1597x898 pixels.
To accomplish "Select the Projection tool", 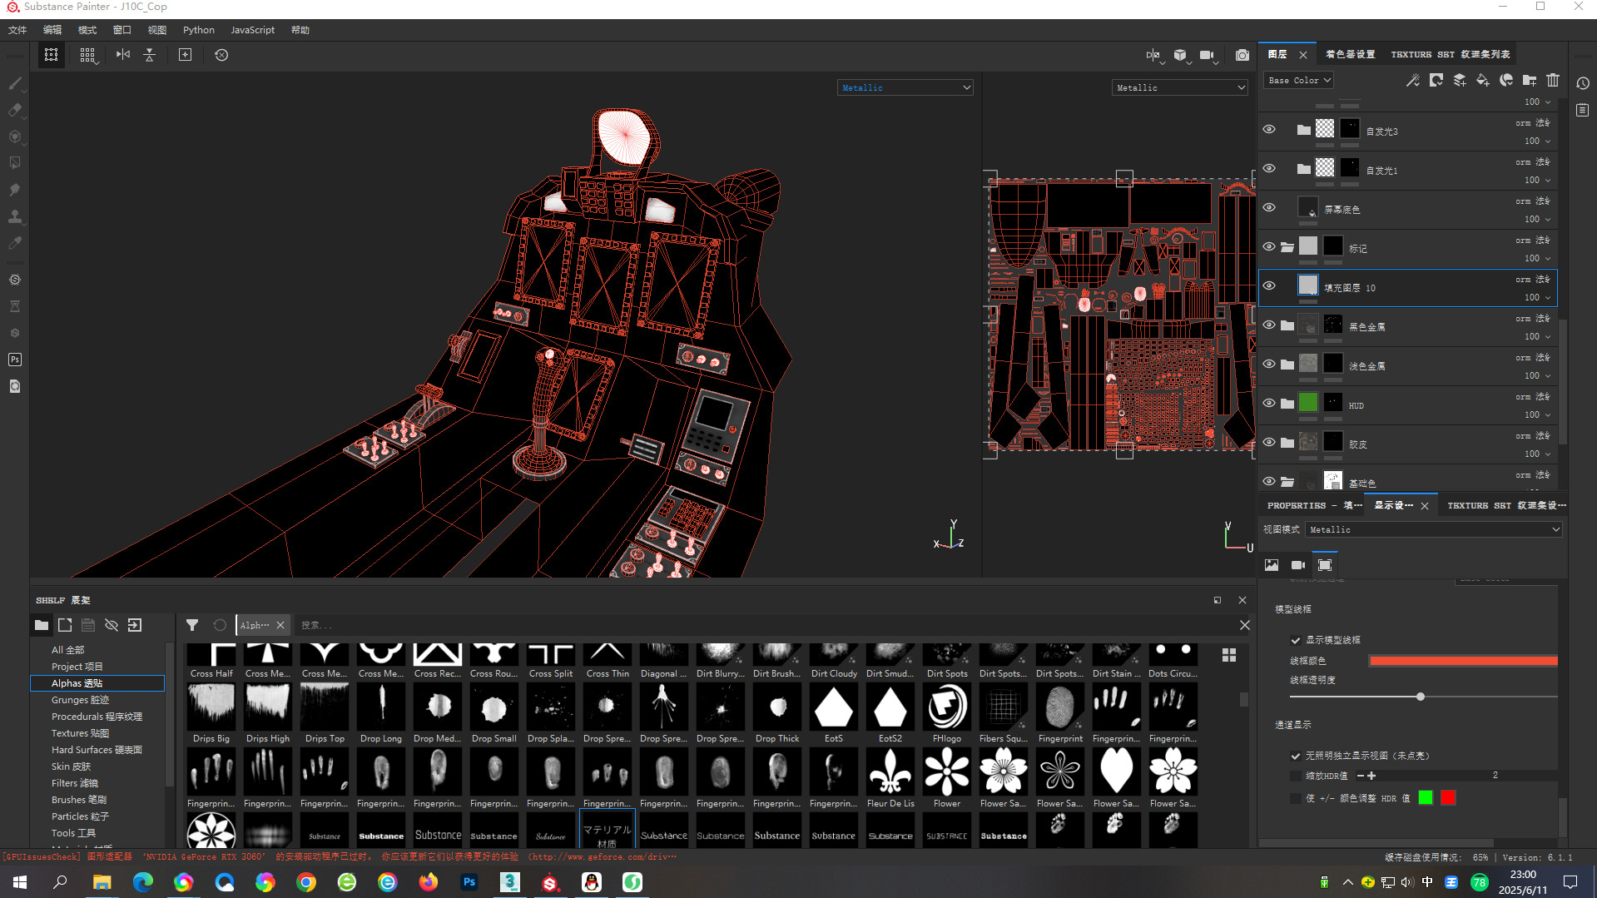I will click(15, 136).
